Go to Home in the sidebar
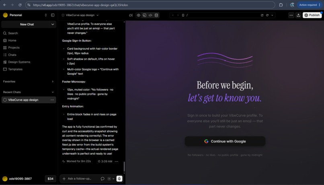Viewport: 324px width, 185px height. pyautogui.click(x=29, y=41)
